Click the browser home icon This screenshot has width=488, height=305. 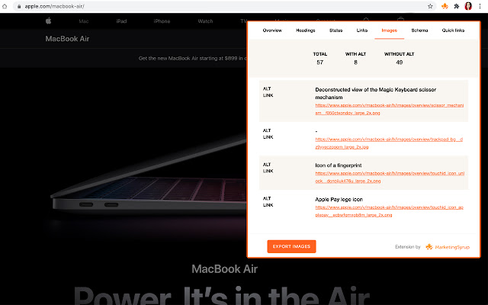point(5,6)
